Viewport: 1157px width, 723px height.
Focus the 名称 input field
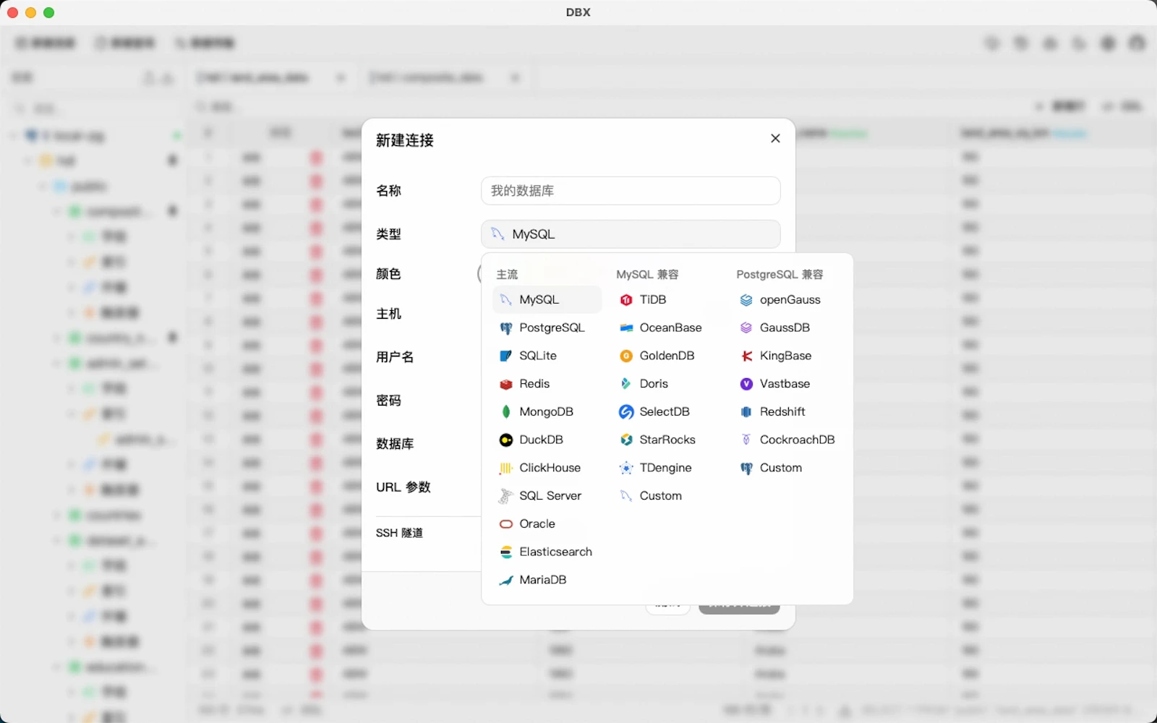point(631,191)
